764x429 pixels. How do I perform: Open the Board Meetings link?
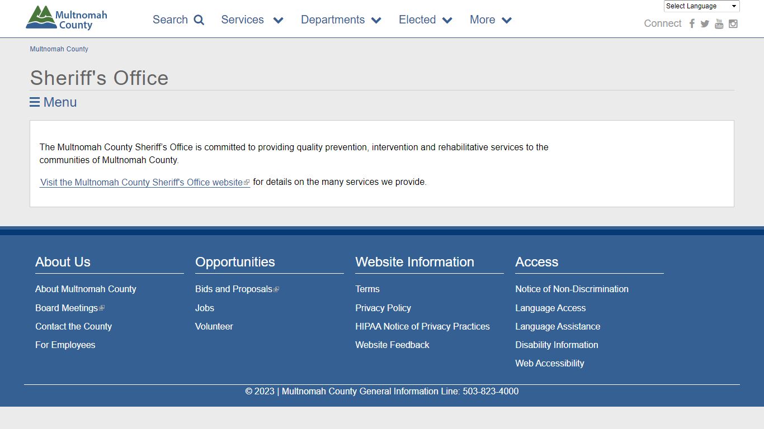67,308
